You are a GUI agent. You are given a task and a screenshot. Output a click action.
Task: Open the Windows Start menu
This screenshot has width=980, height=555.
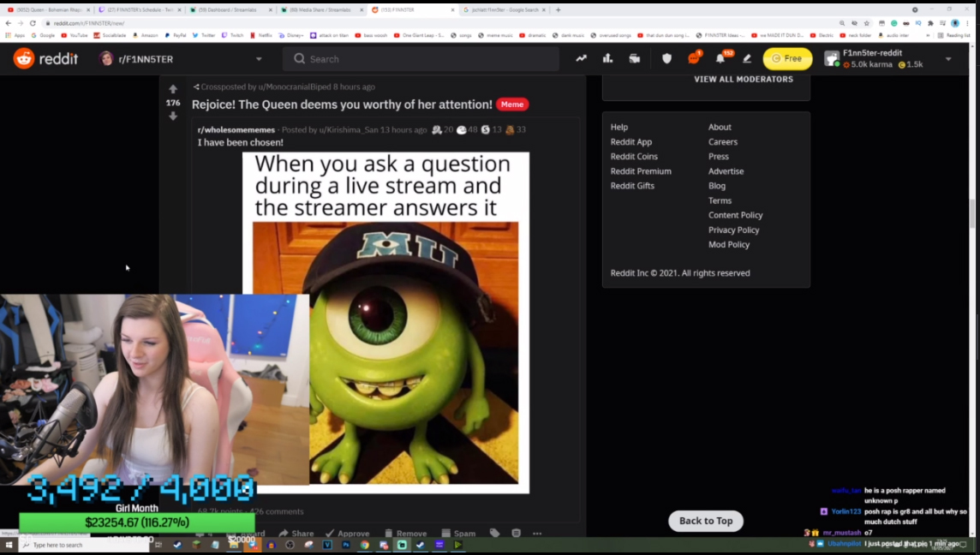click(x=9, y=545)
